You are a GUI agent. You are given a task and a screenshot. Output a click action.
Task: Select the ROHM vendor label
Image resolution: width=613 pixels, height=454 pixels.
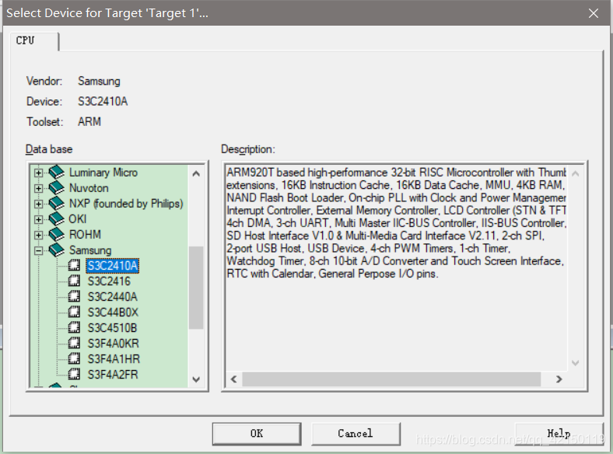point(85,235)
